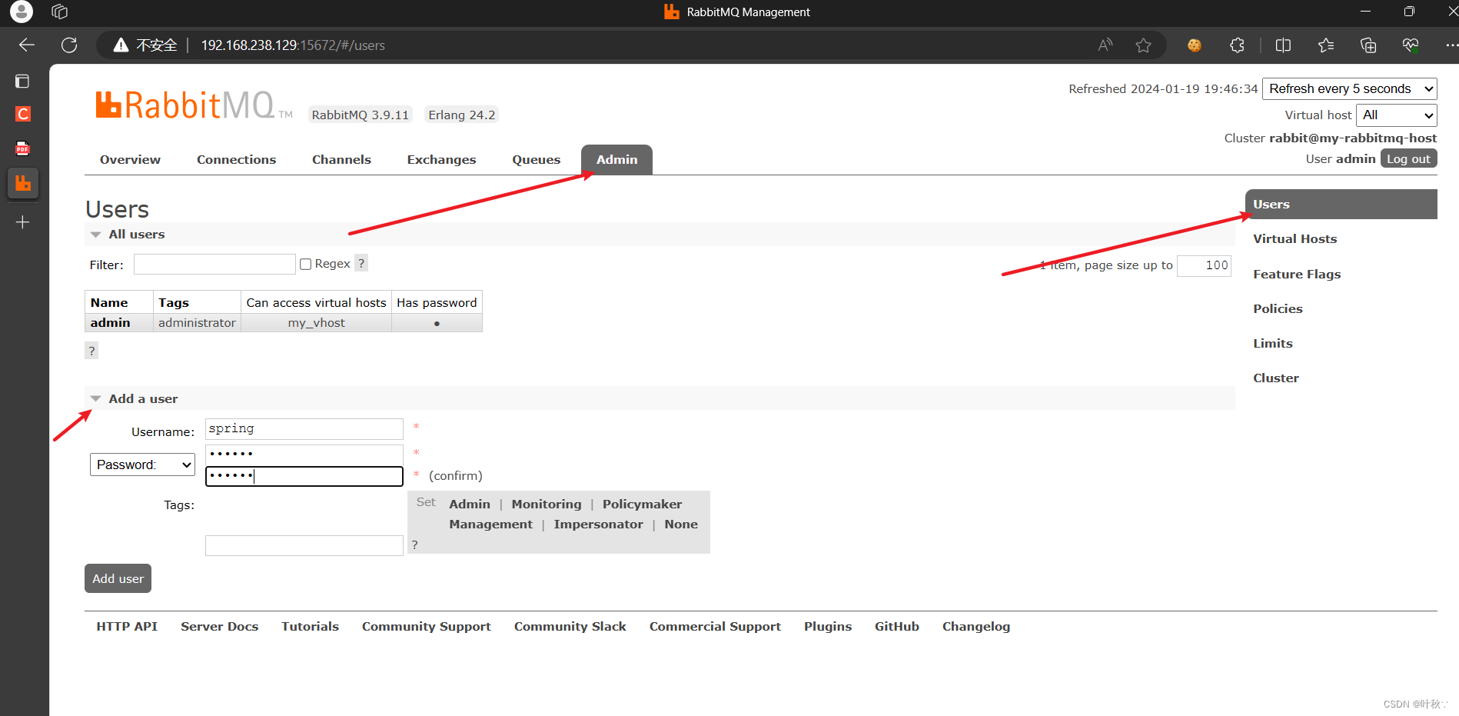Click the page size field showing 100
The height and width of the screenshot is (716, 1459).
coord(1204,265)
